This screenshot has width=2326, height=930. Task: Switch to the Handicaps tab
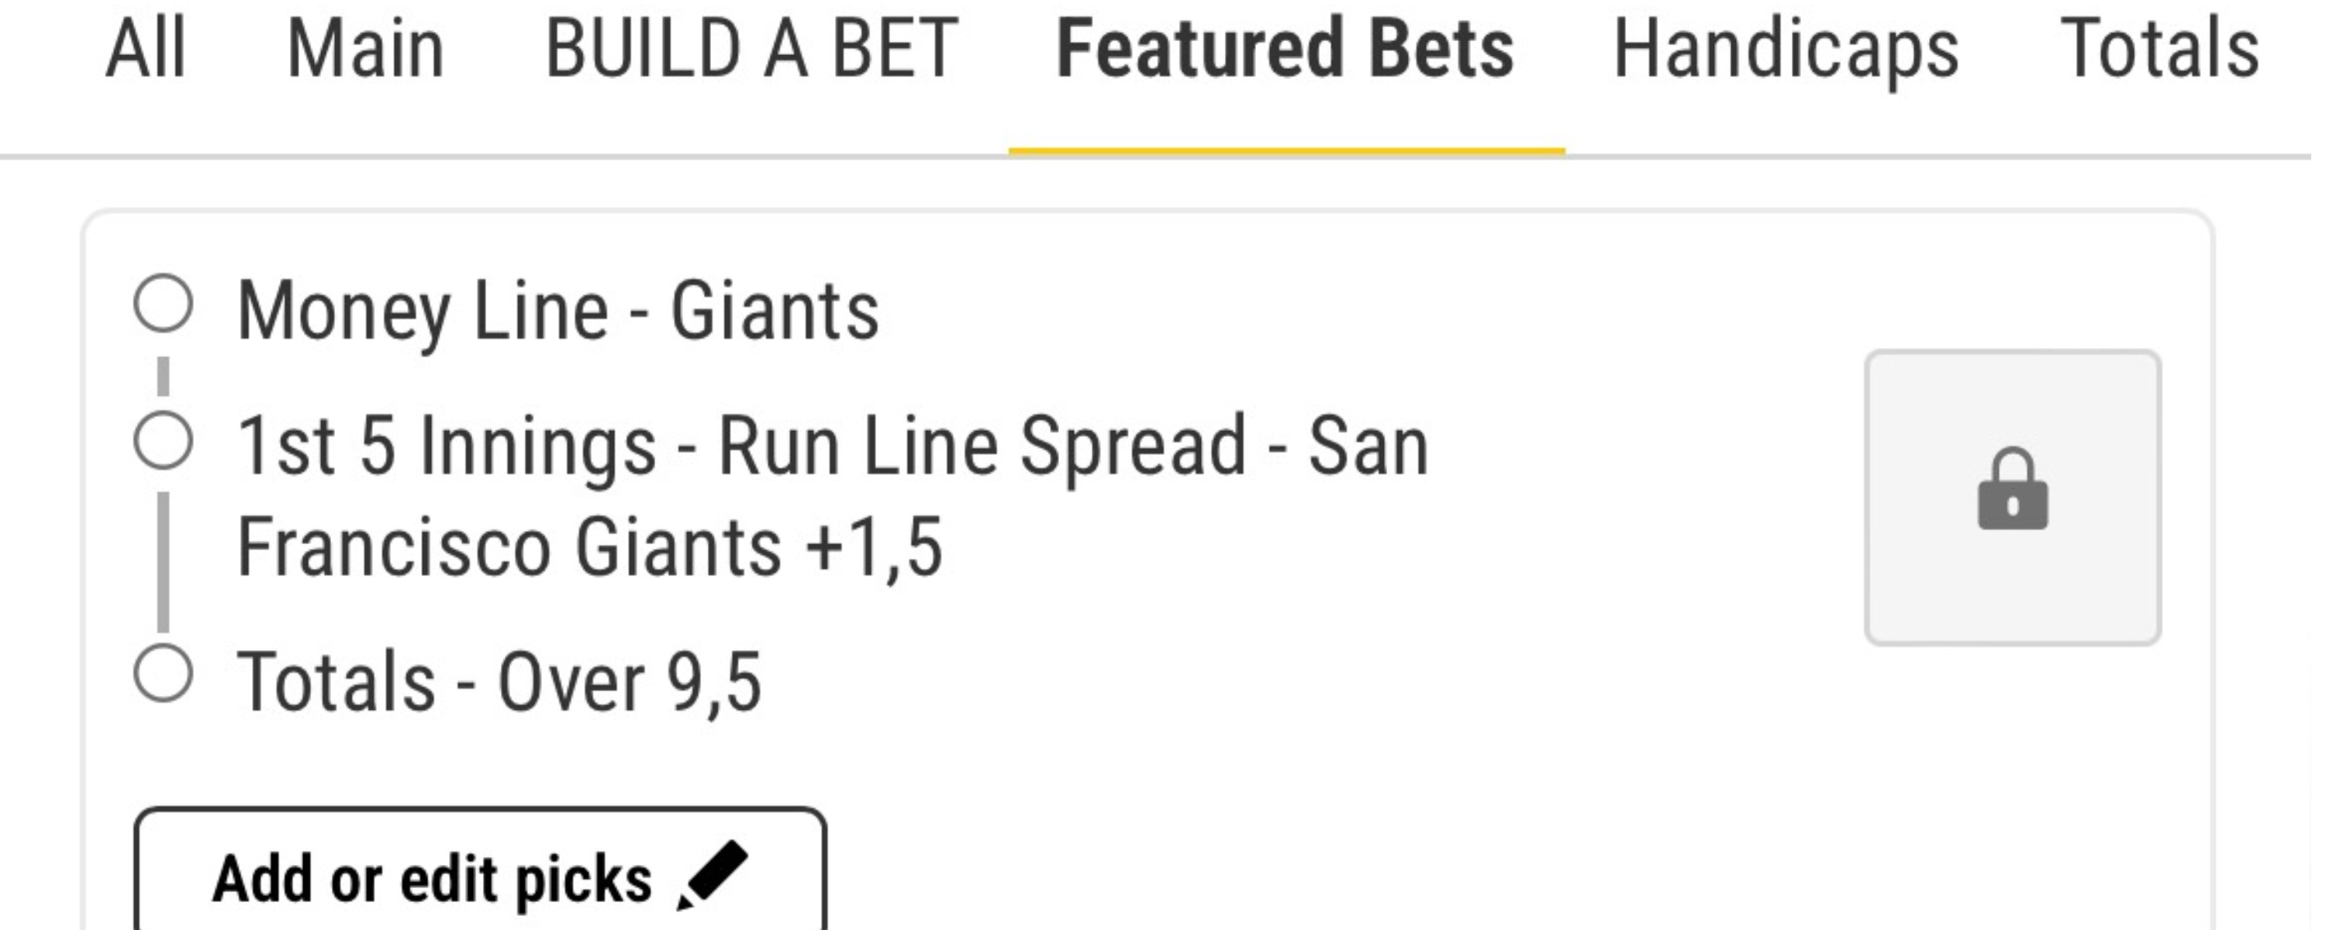pos(1786,49)
